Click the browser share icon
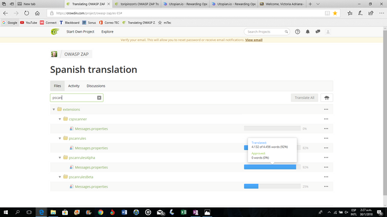387x217 pixels. pyautogui.click(x=371, y=13)
